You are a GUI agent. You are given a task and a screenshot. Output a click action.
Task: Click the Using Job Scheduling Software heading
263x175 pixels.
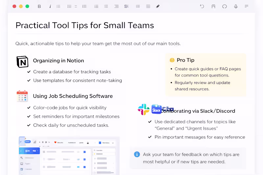(x=73, y=96)
